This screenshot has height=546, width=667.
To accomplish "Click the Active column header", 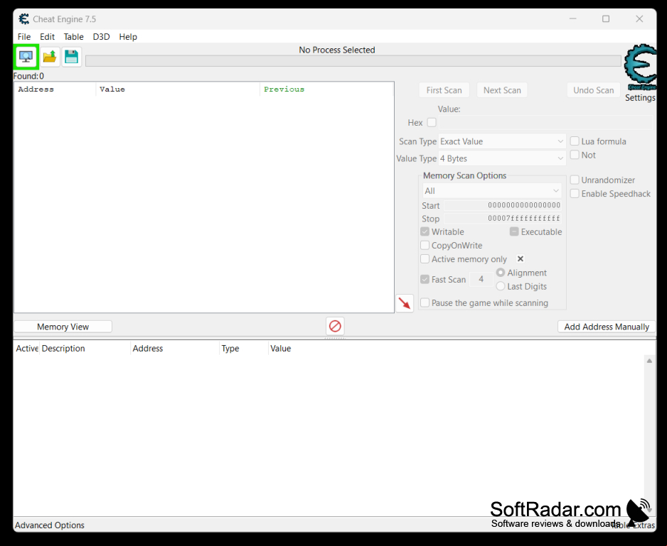I will tap(27, 349).
